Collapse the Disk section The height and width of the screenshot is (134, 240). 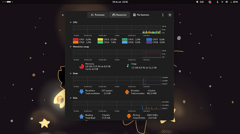click(71, 98)
